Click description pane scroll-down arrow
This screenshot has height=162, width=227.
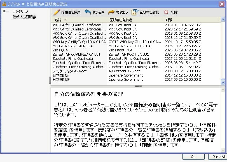pyautogui.click(x=223, y=150)
